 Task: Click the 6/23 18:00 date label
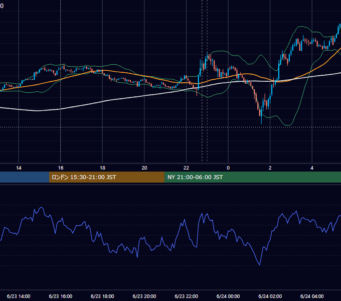(102, 296)
